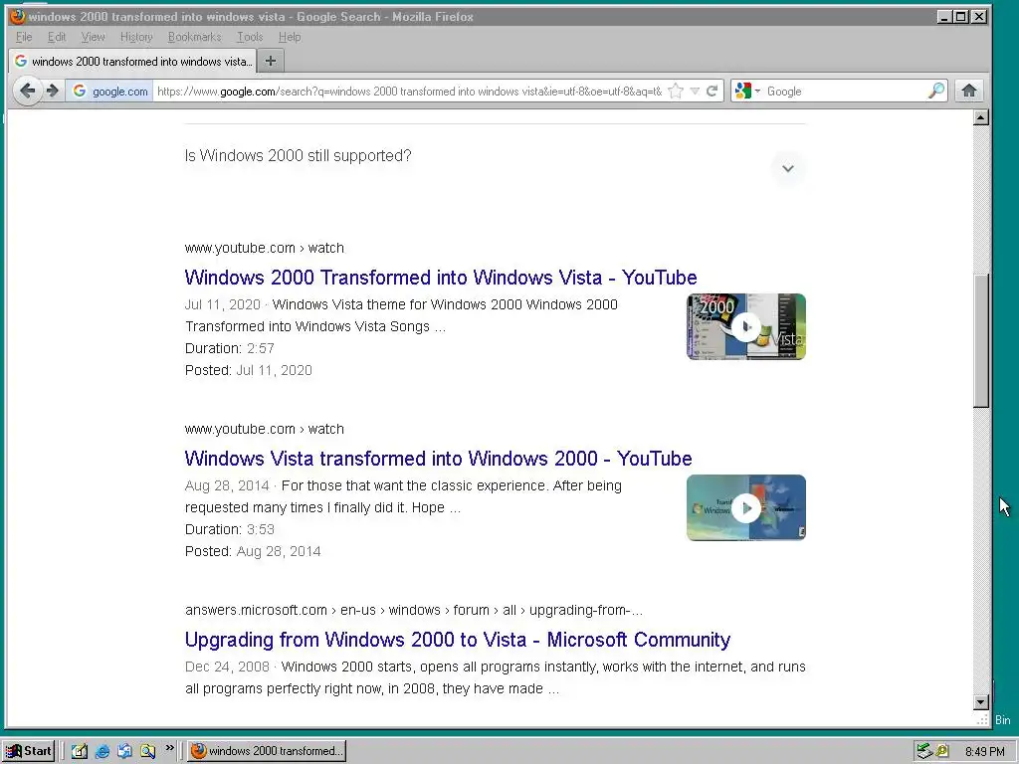Open 'Windows Vista transformed into Windows 2000' link
1019x764 pixels.
(438, 459)
